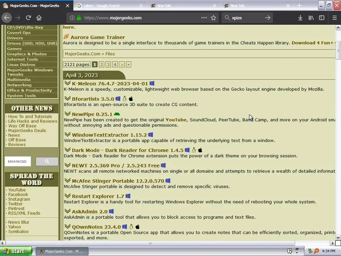Open the How To and Tutorials link
Viewport: 341px width, 256px height.
tap(30, 116)
